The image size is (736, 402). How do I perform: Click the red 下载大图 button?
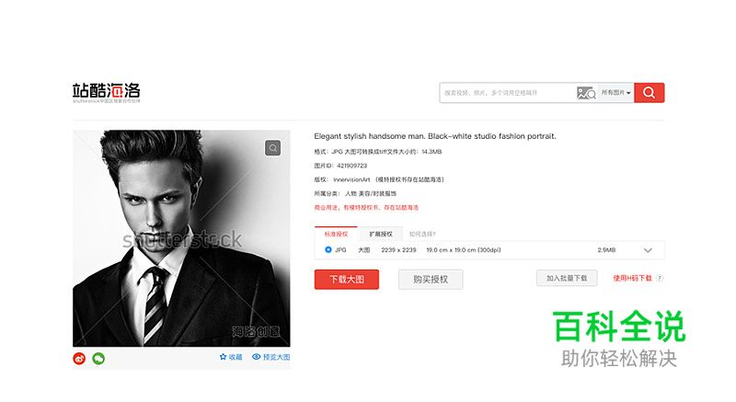[x=347, y=280]
